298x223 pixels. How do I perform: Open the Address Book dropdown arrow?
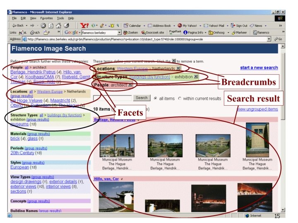coord(174,26)
